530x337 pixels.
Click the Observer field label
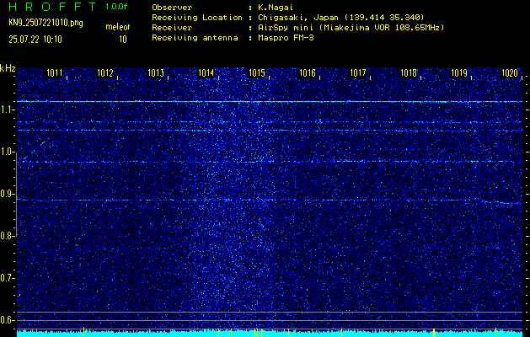coord(172,7)
